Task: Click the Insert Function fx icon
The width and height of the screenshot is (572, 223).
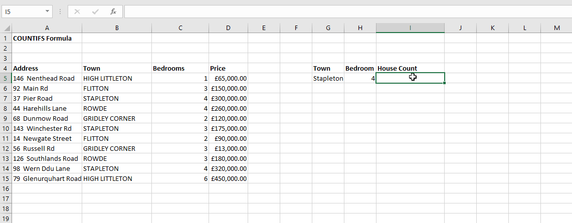Action: coord(113,11)
